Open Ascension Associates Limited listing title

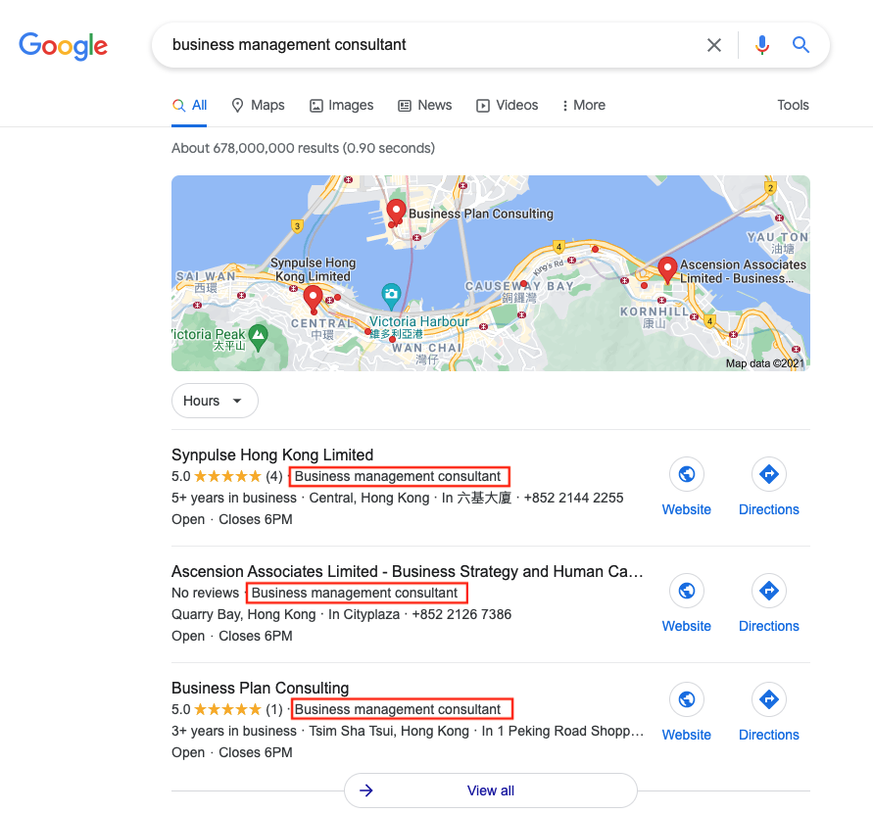[x=407, y=571]
